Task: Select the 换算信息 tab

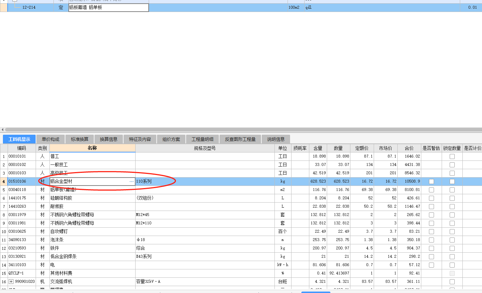Action: pos(109,139)
